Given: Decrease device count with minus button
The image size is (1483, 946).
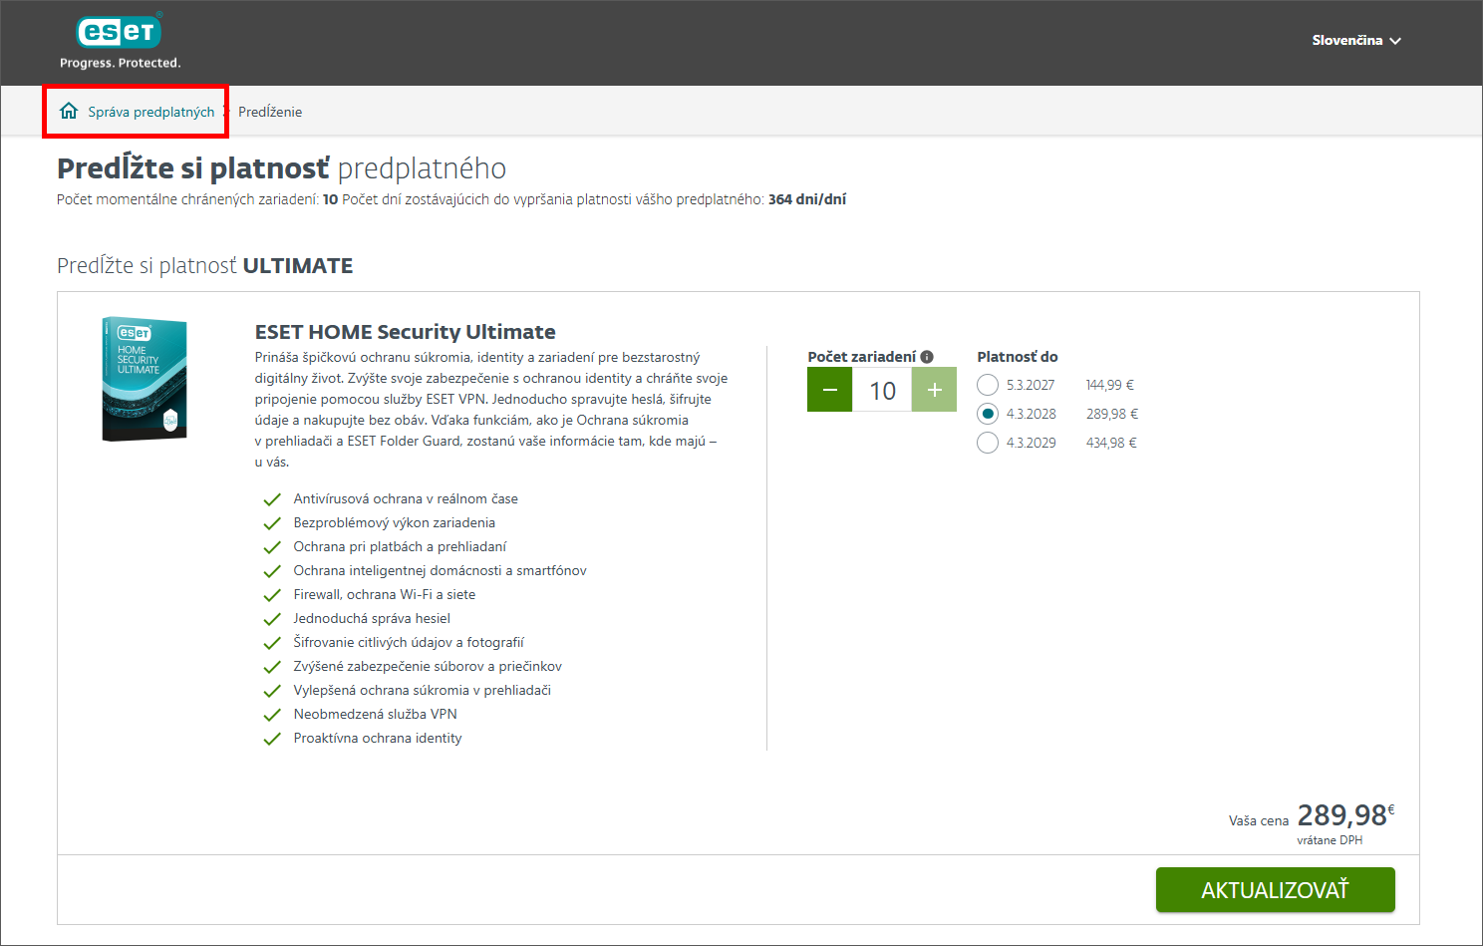Looking at the screenshot, I should [x=829, y=390].
